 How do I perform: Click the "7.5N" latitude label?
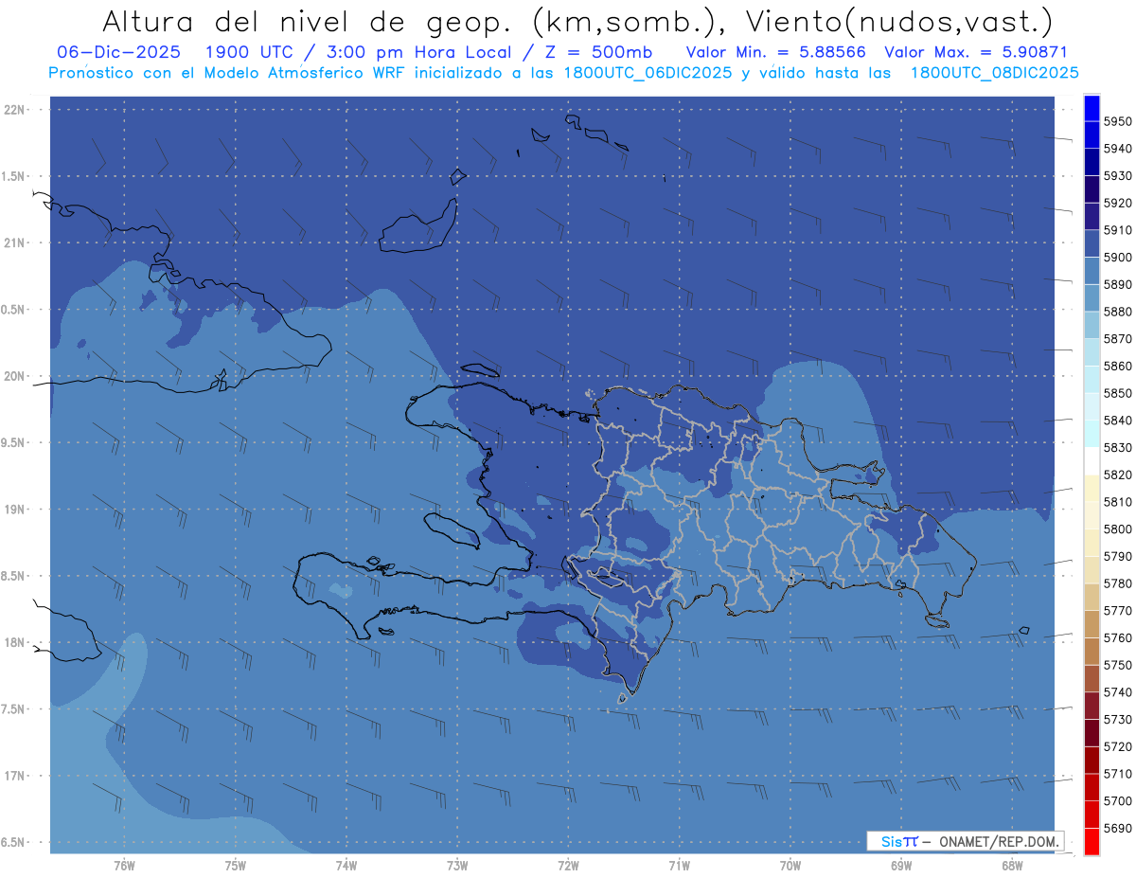[13, 709]
